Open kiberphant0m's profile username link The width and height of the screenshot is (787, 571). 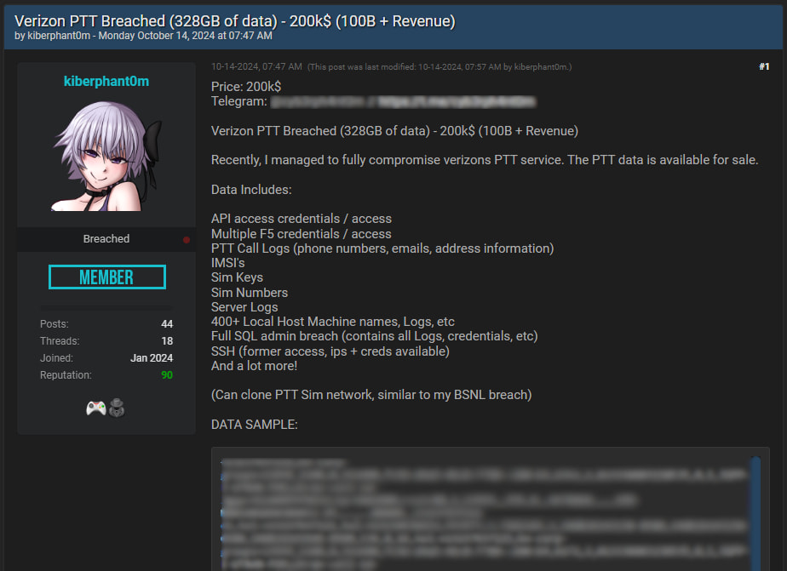pos(106,81)
